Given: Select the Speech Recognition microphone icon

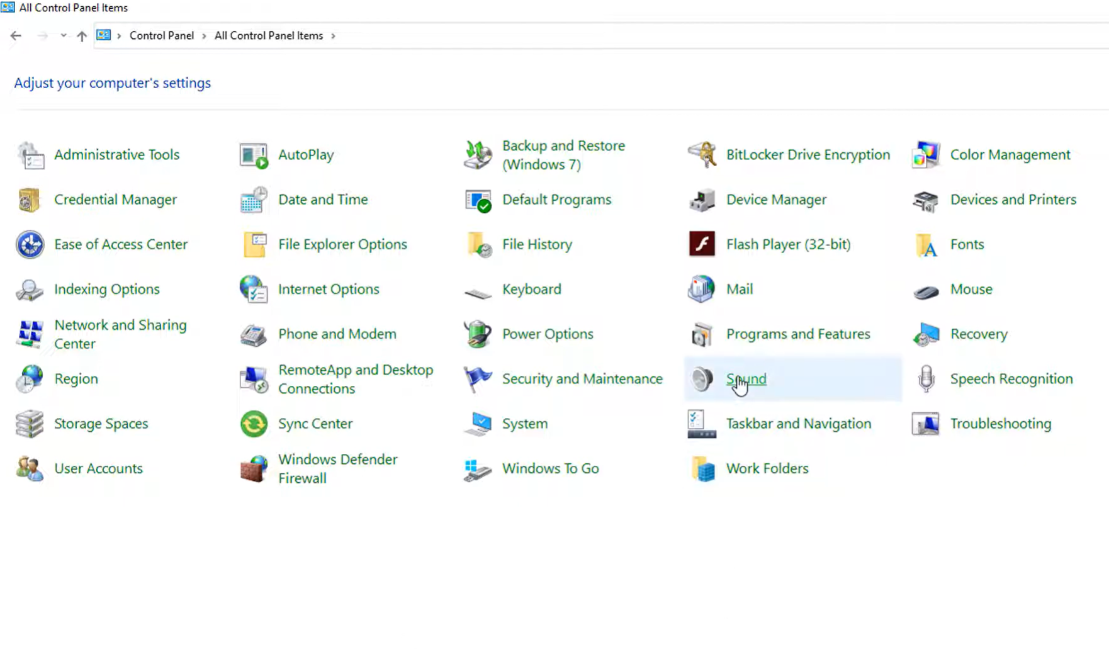Looking at the screenshot, I should (x=926, y=379).
